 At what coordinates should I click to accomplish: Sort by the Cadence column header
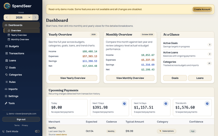[112, 122]
